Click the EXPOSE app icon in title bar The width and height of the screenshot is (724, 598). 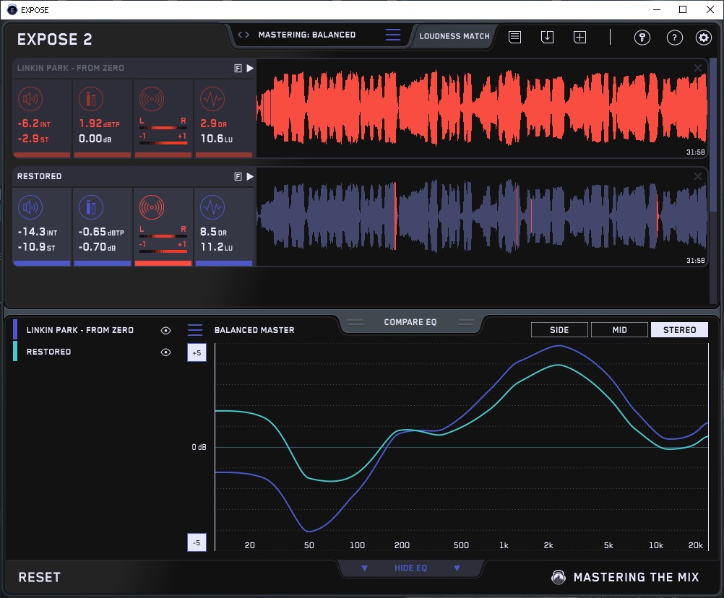pyautogui.click(x=12, y=9)
